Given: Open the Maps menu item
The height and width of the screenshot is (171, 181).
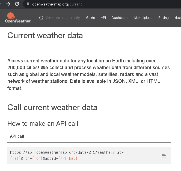Looking at the screenshot, I should [177, 18].
